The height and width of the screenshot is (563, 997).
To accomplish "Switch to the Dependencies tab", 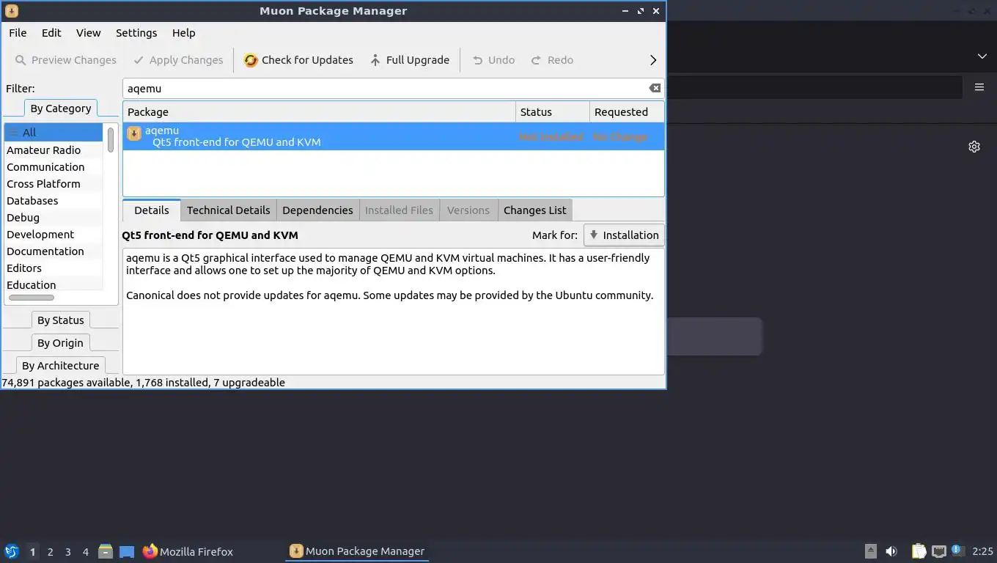I will point(317,210).
